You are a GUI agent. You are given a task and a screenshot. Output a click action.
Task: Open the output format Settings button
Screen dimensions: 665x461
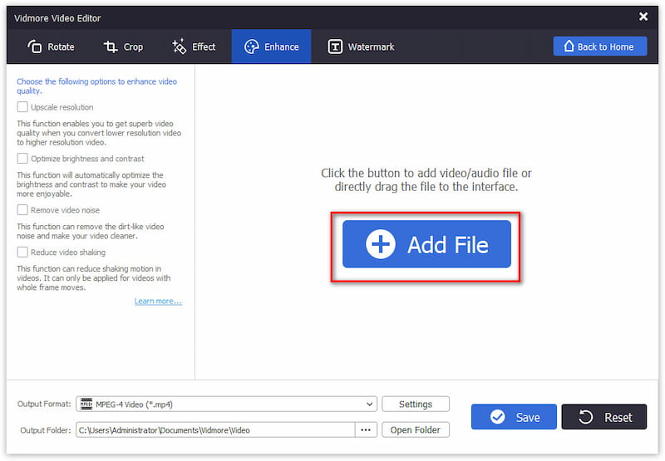tap(415, 405)
